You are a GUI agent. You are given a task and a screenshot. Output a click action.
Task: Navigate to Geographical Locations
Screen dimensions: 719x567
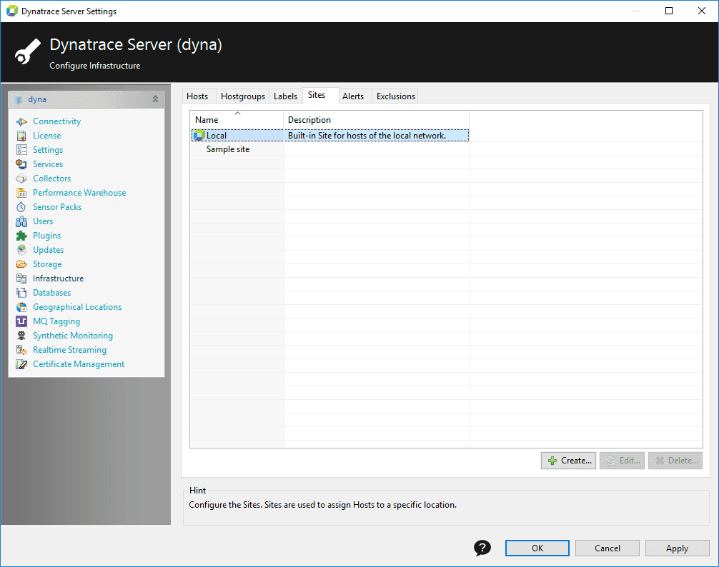[x=77, y=307]
